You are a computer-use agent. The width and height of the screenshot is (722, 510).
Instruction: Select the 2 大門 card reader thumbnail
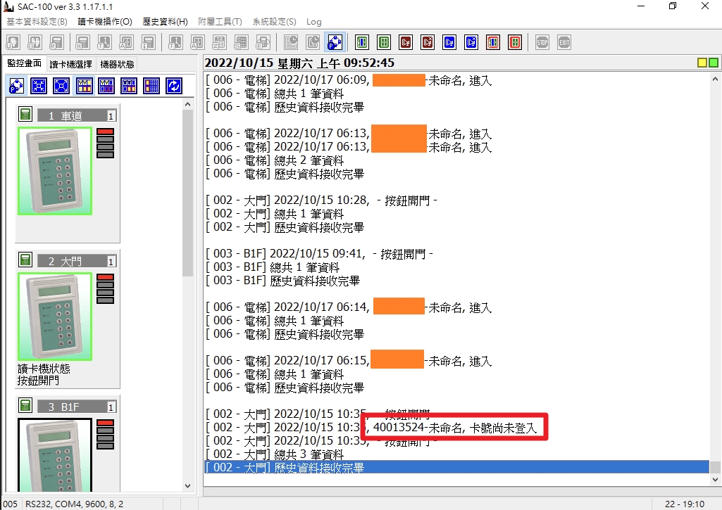pyautogui.click(x=55, y=317)
